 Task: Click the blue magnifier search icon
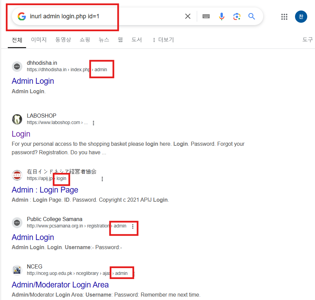tap(252, 16)
